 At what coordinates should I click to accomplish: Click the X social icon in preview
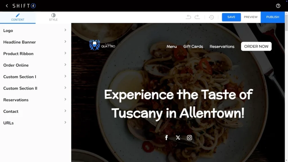pyautogui.click(x=178, y=138)
